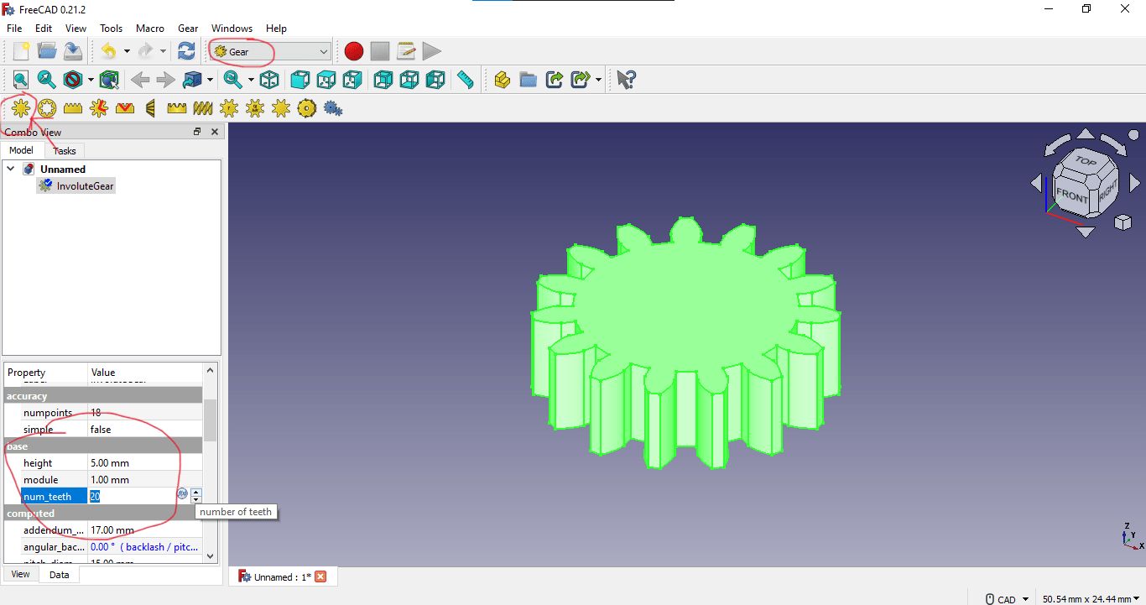The height and width of the screenshot is (605, 1146).
Task: Click the FRONT face of navigation cube
Action: click(x=1071, y=196)
